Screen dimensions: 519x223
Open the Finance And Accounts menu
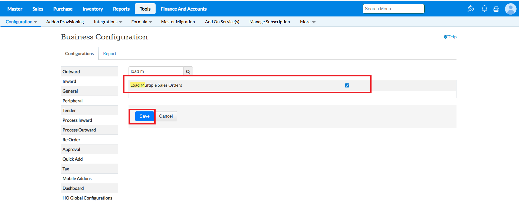point(183,9)
